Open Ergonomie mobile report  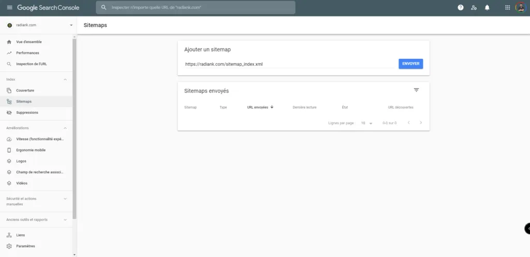tap(31, 150)
